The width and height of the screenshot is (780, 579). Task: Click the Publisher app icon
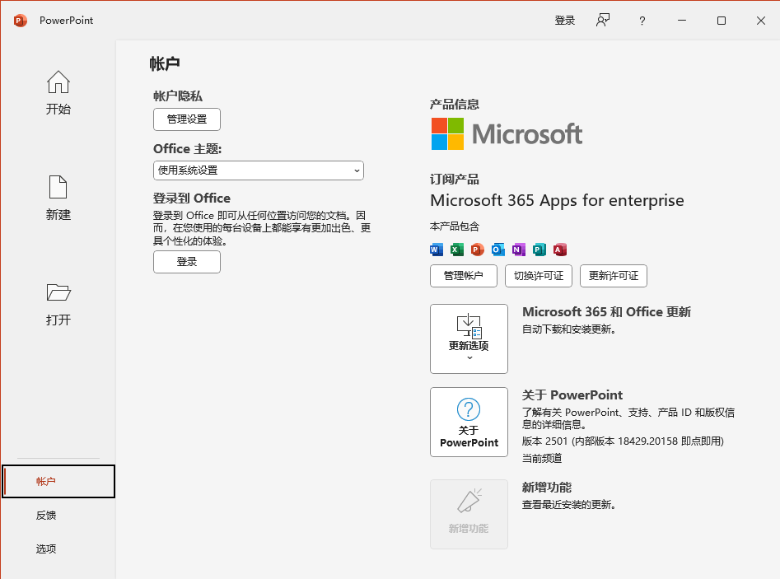tap(539, 250)
